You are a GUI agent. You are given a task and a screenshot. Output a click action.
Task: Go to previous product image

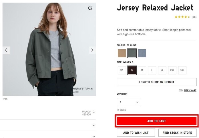tap(6, 50)
